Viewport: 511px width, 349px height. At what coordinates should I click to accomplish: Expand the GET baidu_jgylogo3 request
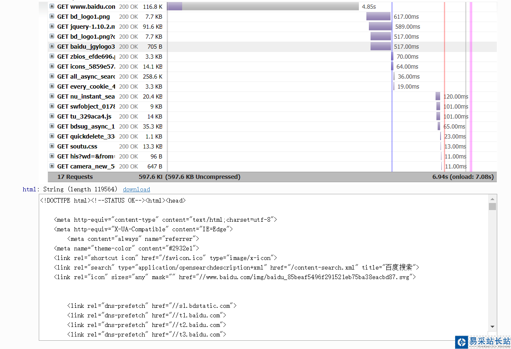coord(52,46)
